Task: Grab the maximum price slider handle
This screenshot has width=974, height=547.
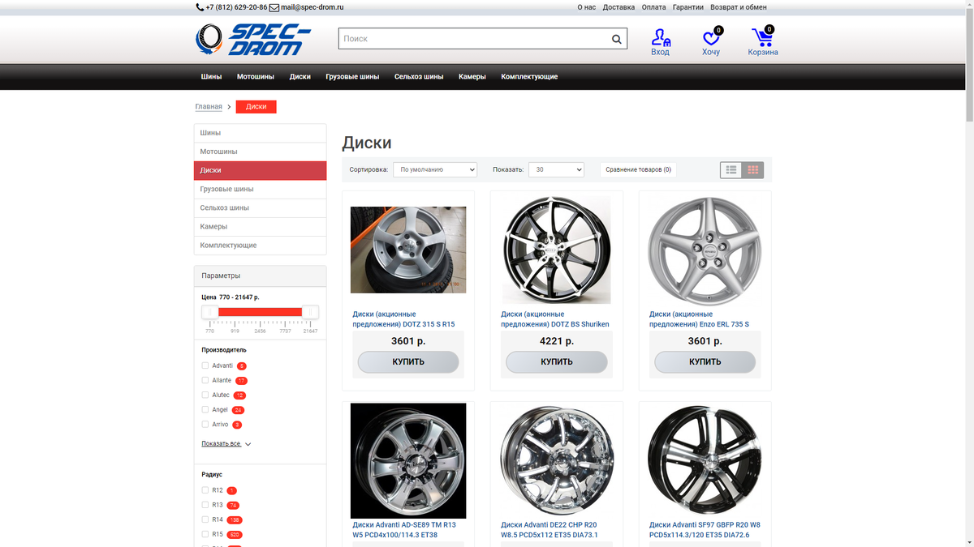Action: [310, 312]
